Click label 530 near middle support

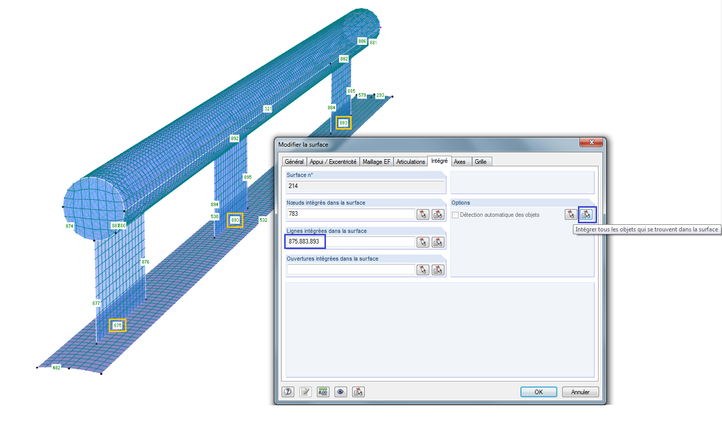[x=215, y=217]
